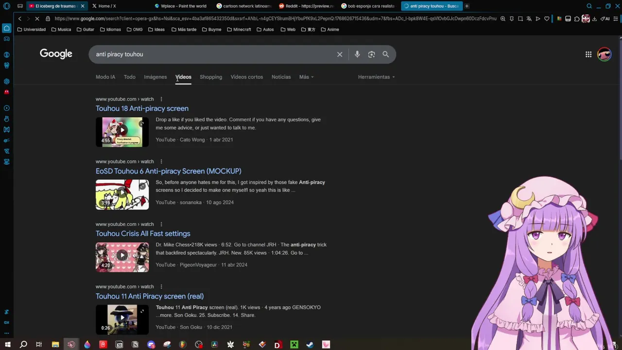The width and height of the screenshot is (622, 350).
Task: Open File Explorer from the taskbar
Action: click(x=55, y=345)
